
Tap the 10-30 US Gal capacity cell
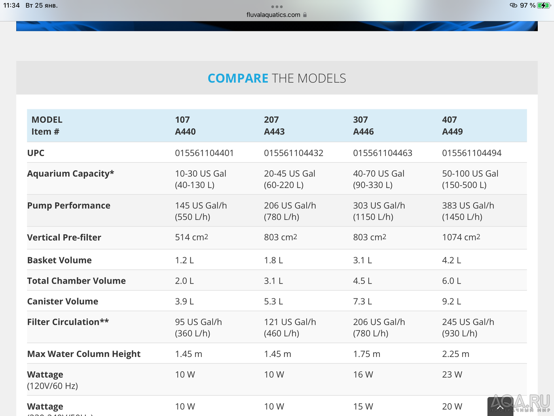pyautogui.click(x=201, y=179)
